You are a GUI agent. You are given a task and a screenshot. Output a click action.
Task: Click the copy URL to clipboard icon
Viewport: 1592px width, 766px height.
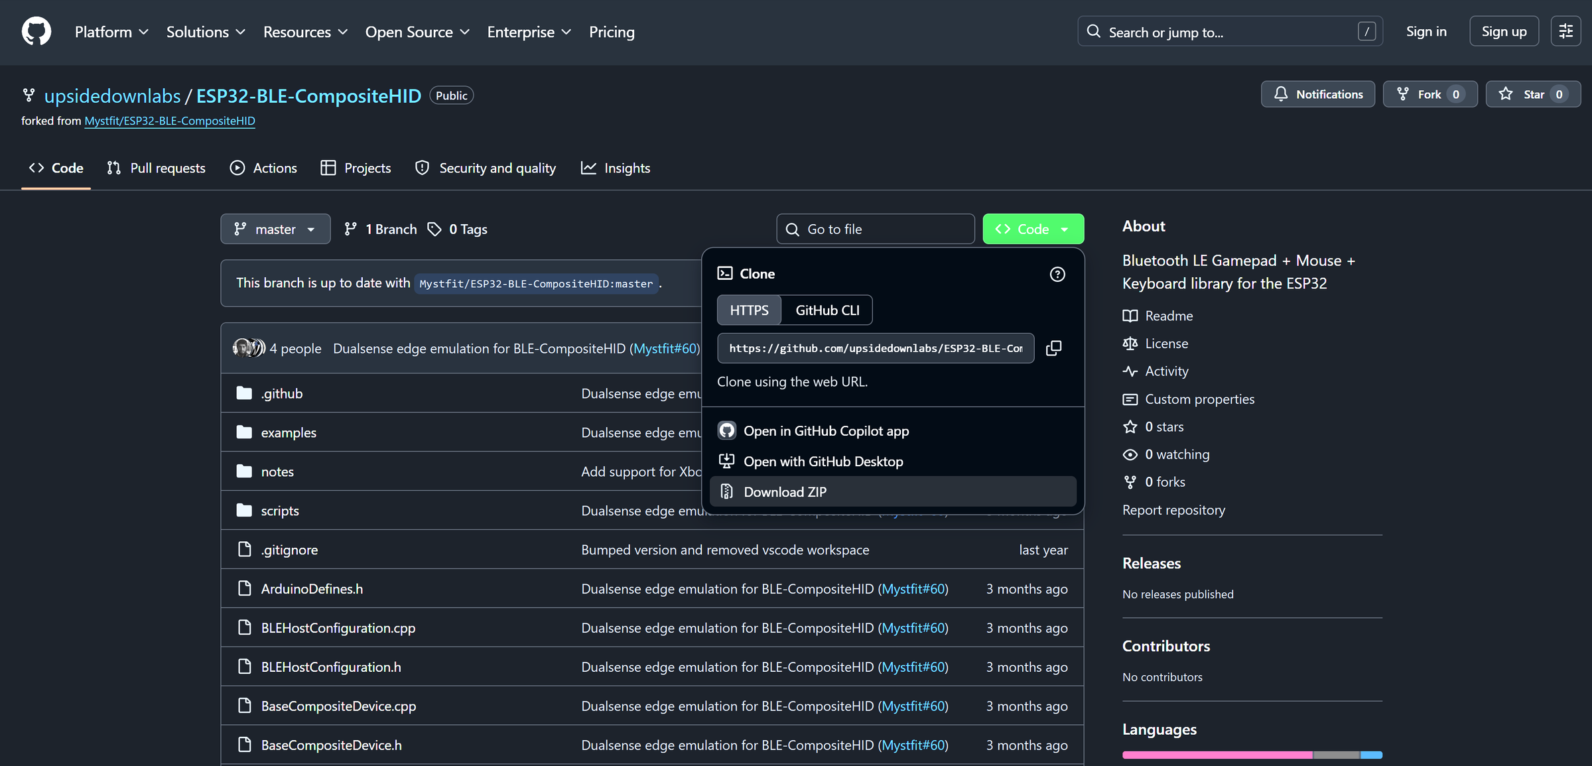click(x=1053, y=348)
